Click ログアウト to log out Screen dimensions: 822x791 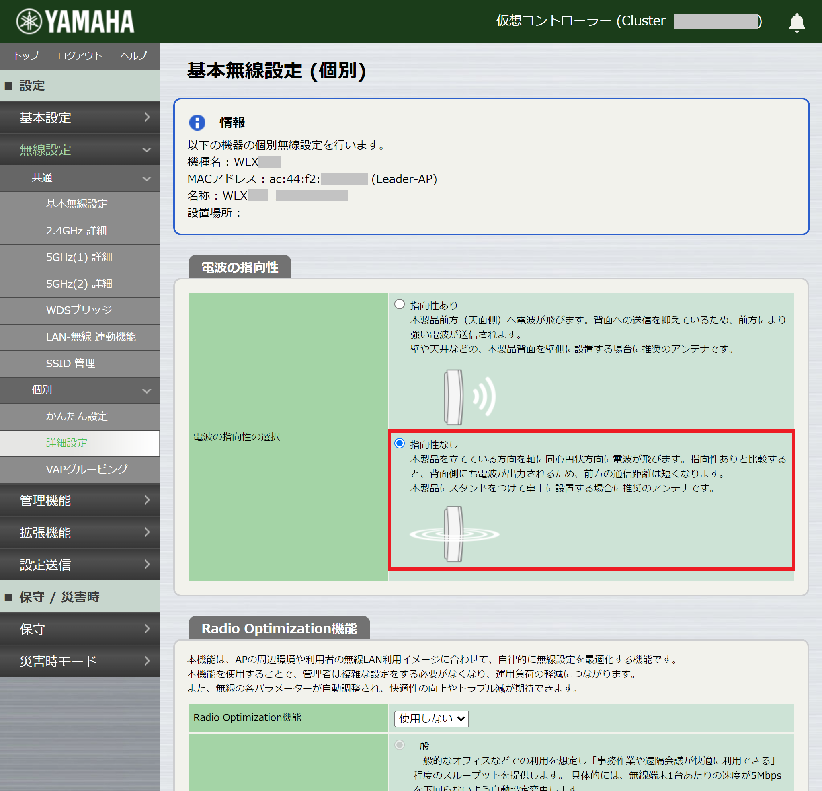click(x=79, y=56)
